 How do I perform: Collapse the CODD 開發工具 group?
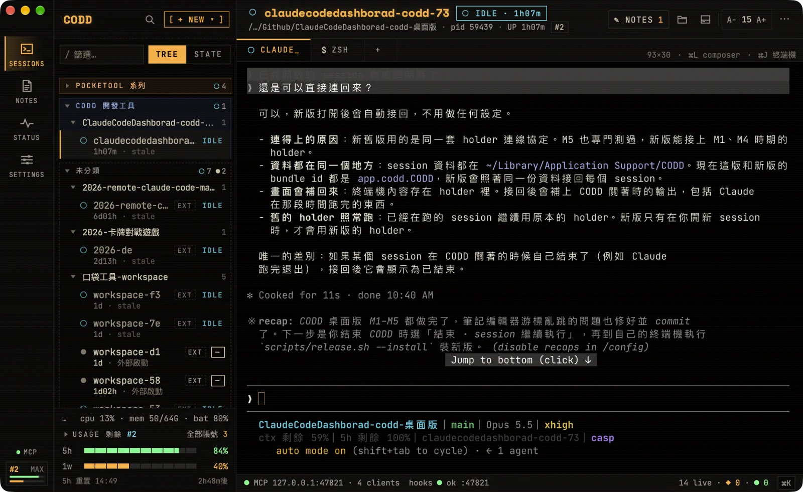point(145,106)
